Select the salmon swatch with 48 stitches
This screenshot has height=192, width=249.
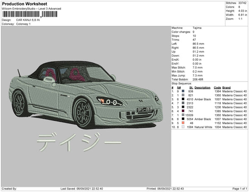point(183,123)
